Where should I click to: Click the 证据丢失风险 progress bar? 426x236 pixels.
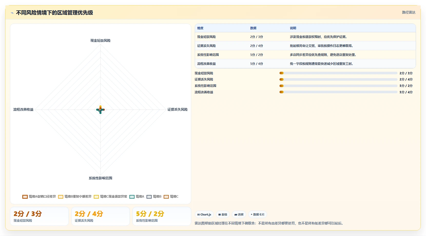(x=338, y=79)
